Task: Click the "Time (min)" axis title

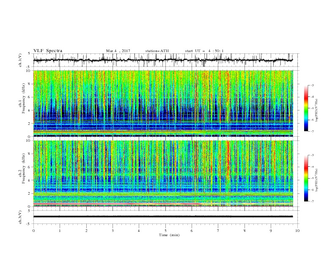Action: [169, 235]
